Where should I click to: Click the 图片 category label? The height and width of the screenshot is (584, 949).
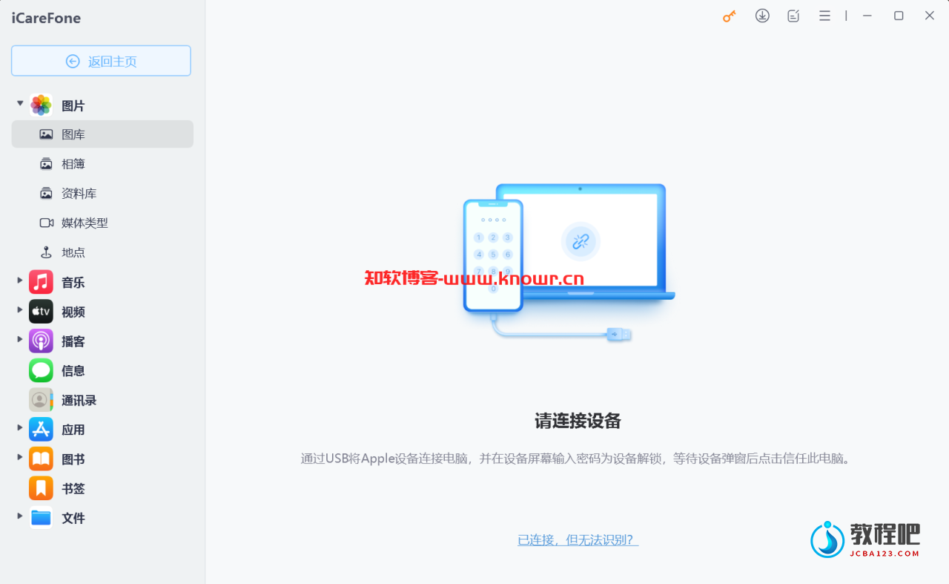pyautogui.click(x=73, y=106)
